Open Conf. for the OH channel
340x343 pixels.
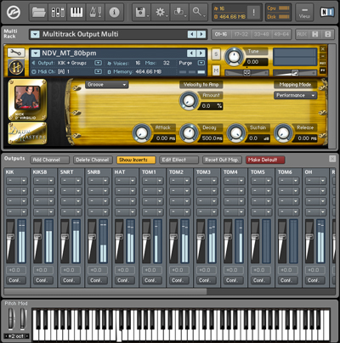click(x=315, y=280)
